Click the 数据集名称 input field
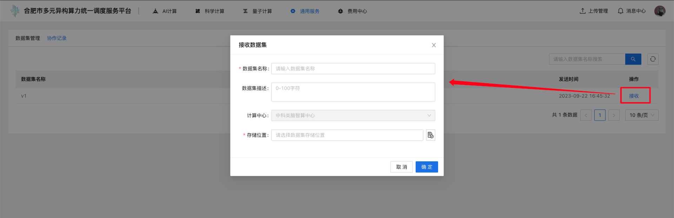 353,69
